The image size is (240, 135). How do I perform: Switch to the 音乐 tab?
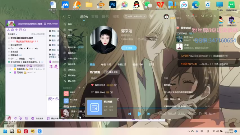(84, 16)
